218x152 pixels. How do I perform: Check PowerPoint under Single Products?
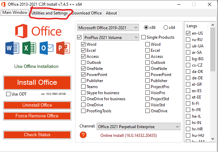147,75
